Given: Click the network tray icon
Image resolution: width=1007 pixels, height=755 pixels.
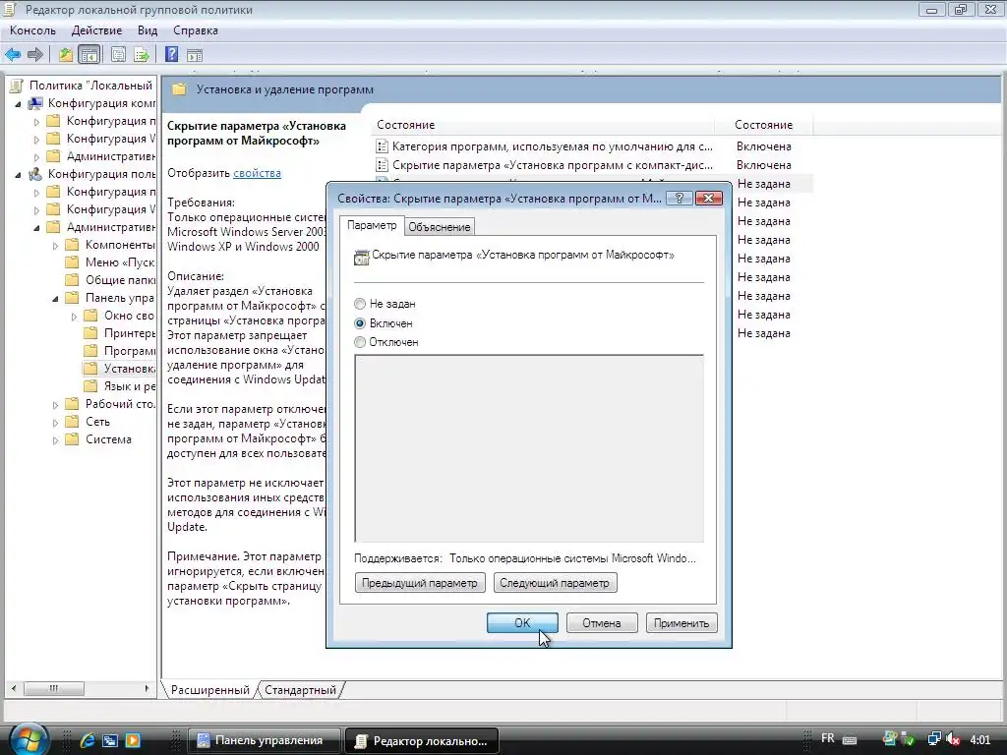Looking at the screenshot, I should click(934, 739).
